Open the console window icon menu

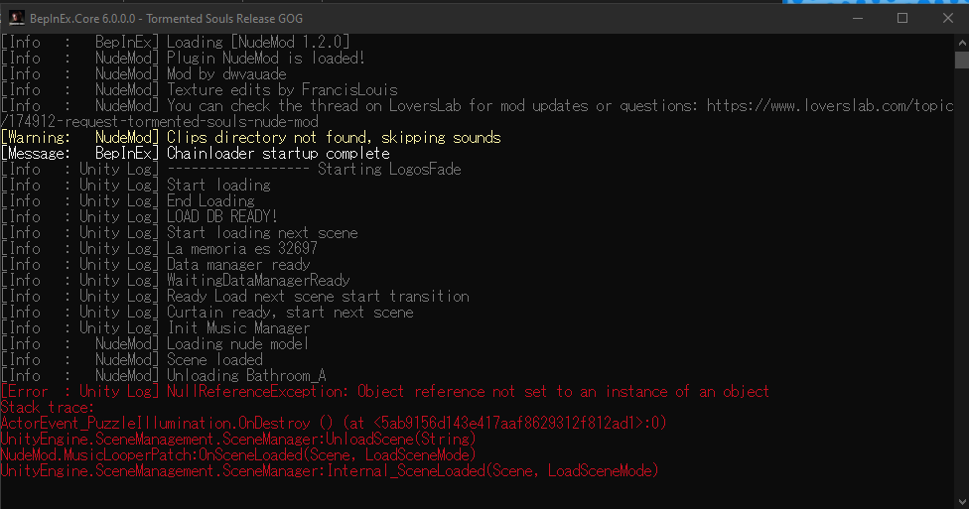point(17,19)
